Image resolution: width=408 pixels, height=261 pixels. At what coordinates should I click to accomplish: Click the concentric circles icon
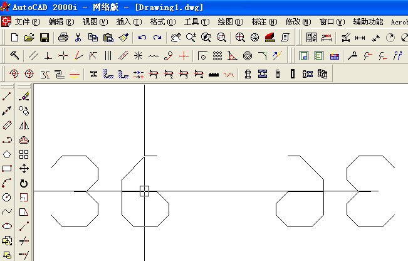click(248, 56)
